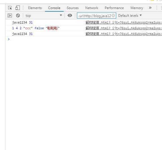The image size is (162, 150).
Task: Toggle the device toolbar icon
Action: coord(18,8)
